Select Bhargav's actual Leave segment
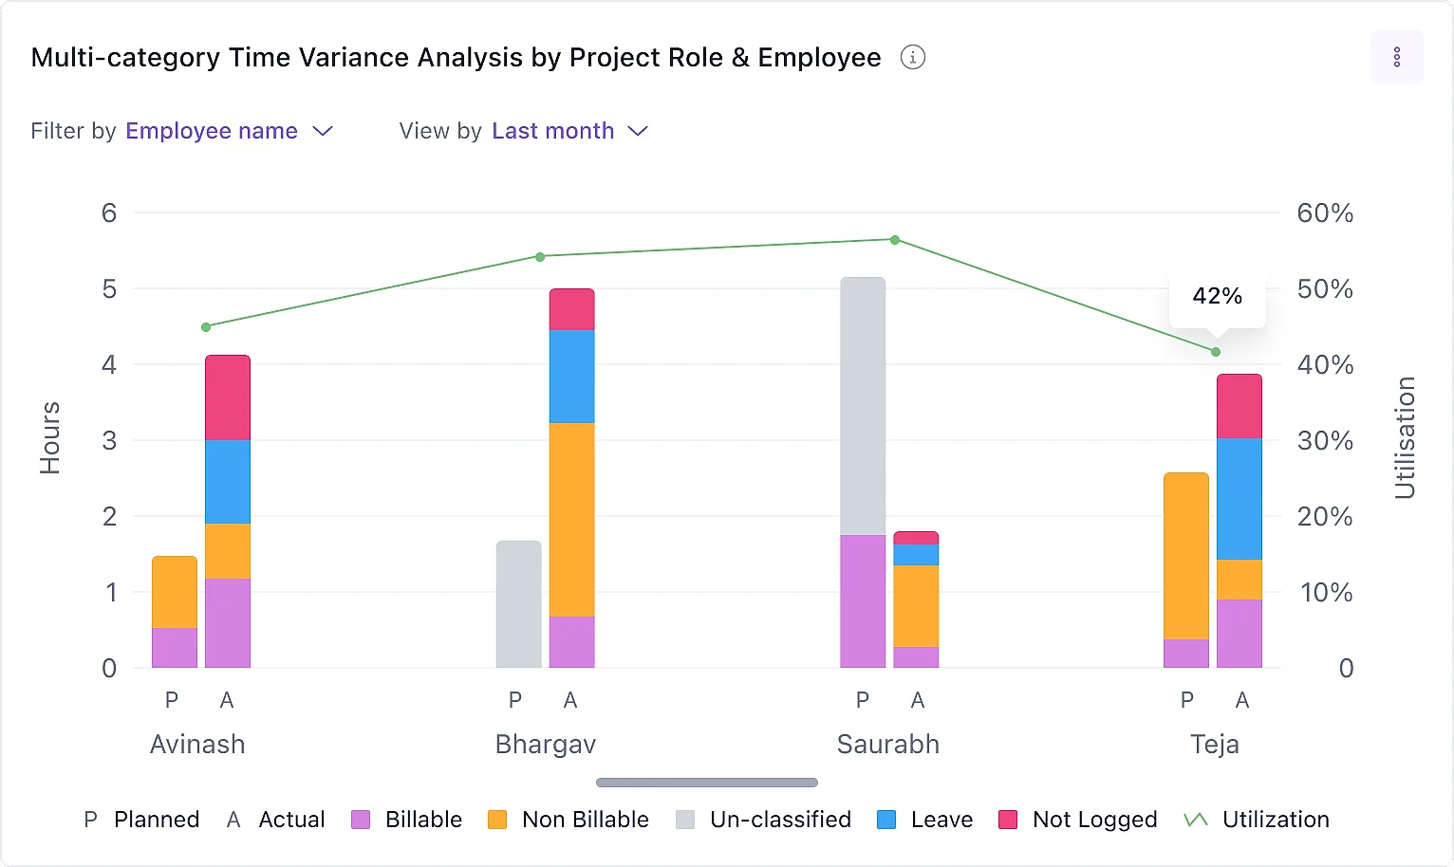Viewport: 1454px width, 867px height. pos(572,377)
